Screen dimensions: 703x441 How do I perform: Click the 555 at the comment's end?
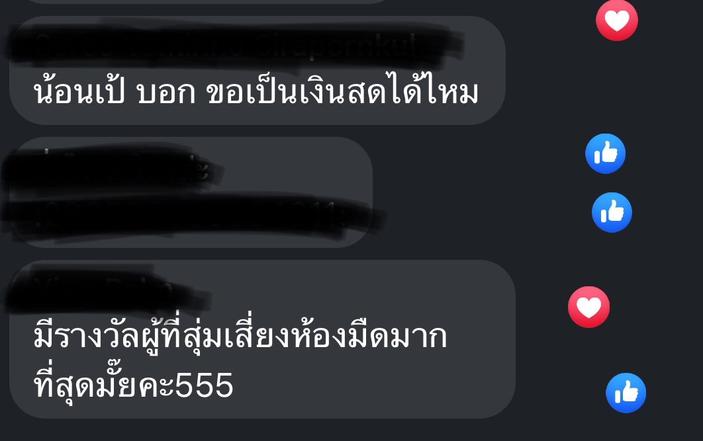pyautogui.click(x=204, y=385)
